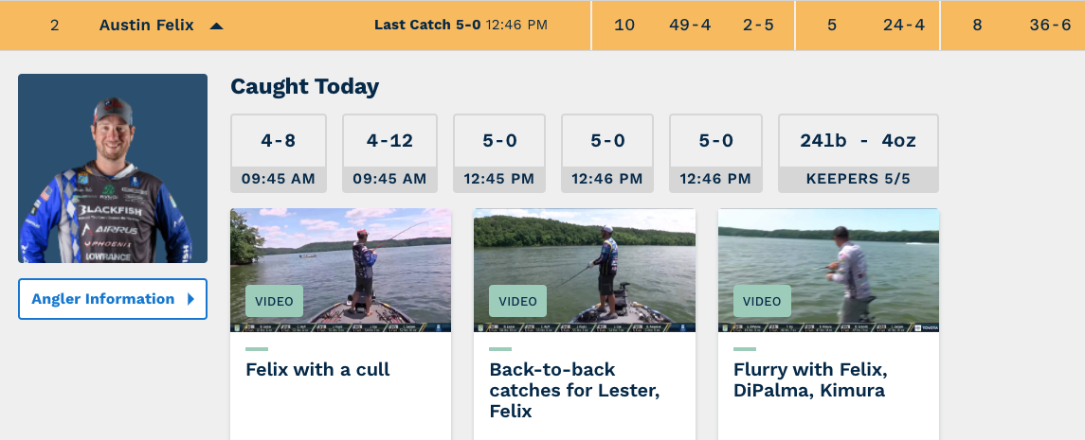Click the 49-4 total weight in header
Image resolution: width=1085 pixels, height=440 pixels.
coord(690,26)
